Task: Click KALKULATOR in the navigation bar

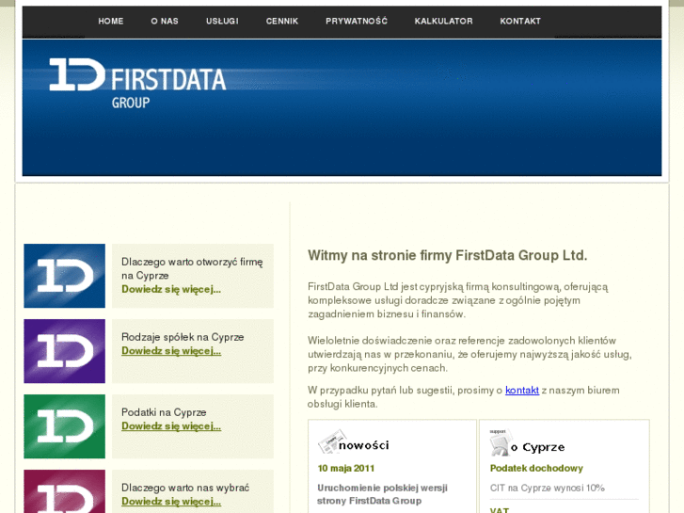Action: point(443,21)
